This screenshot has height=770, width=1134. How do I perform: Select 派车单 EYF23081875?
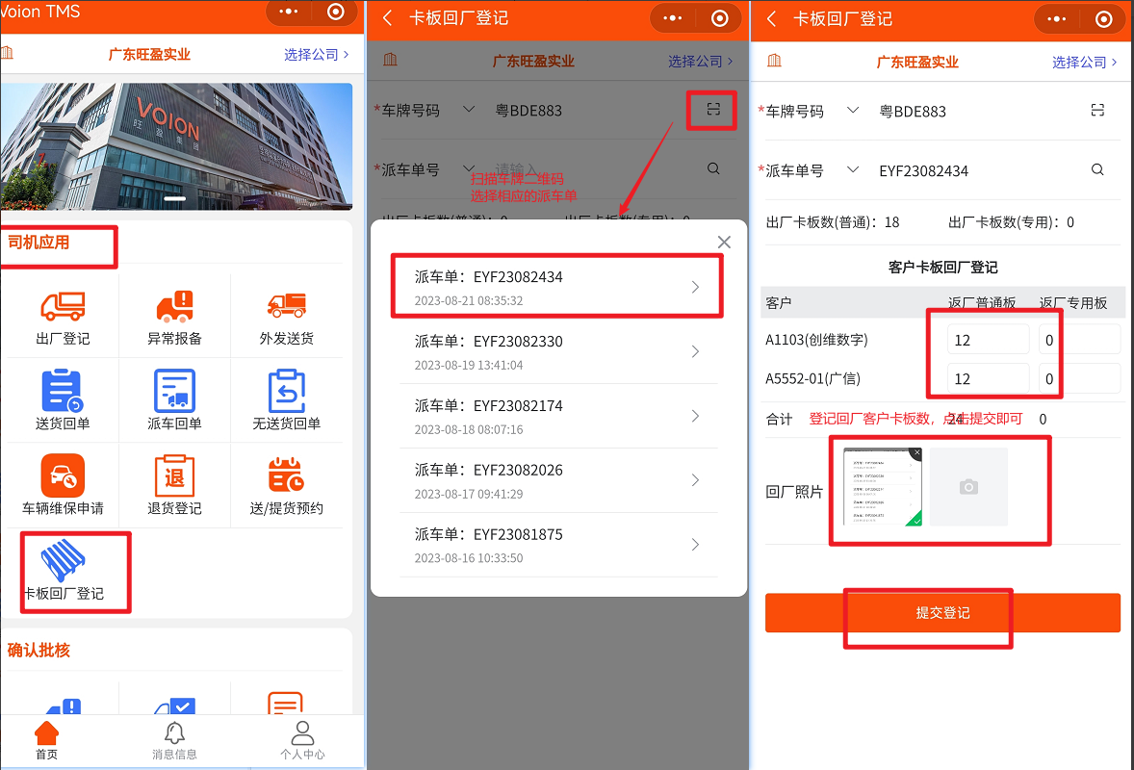pyautogui.click(x=557, y=545)
